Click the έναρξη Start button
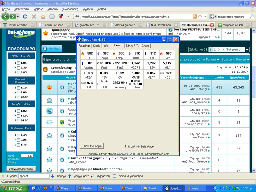 pos(14,188)
